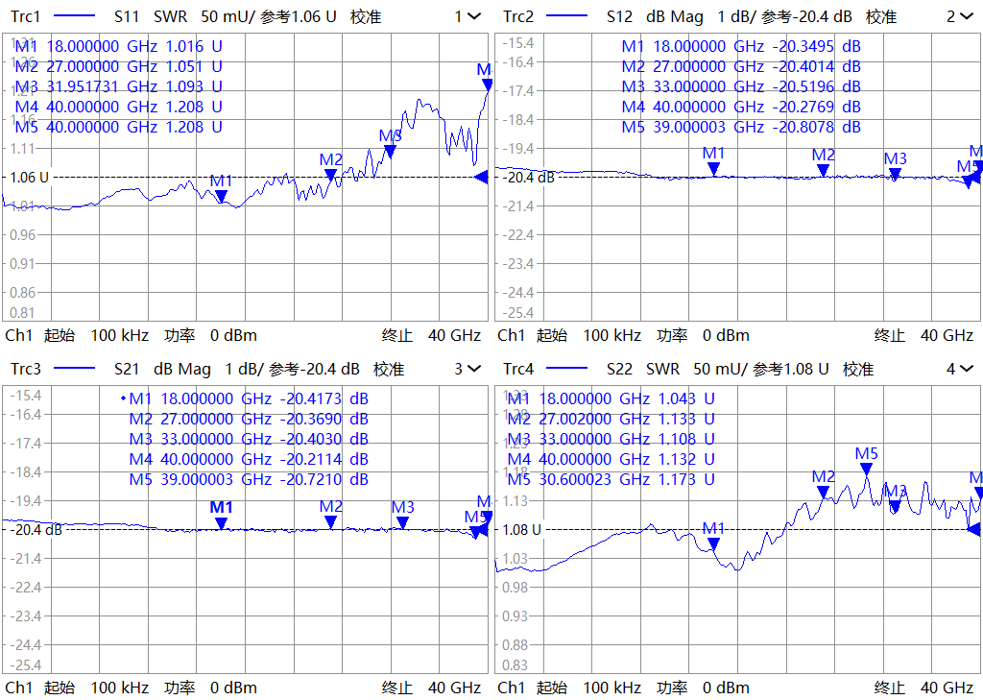
Task: Select marker M3 triangle on the S21 trace
Action: coord(402,522)
